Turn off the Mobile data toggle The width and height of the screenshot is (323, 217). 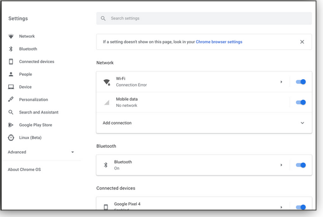click(301, 102)
